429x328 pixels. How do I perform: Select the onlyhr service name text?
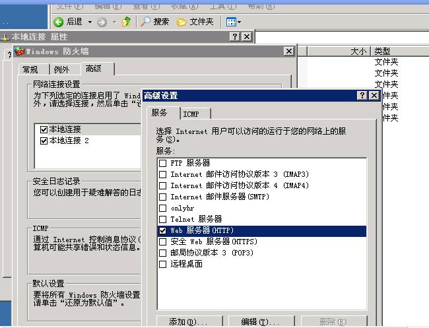[x=182, y=208]
